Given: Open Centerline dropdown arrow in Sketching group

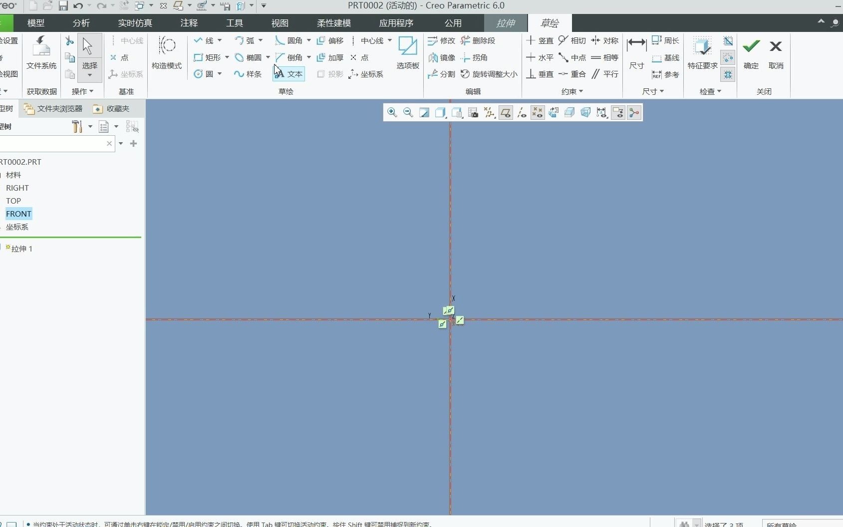Looking at the screenshot, I should pos(390,40).
